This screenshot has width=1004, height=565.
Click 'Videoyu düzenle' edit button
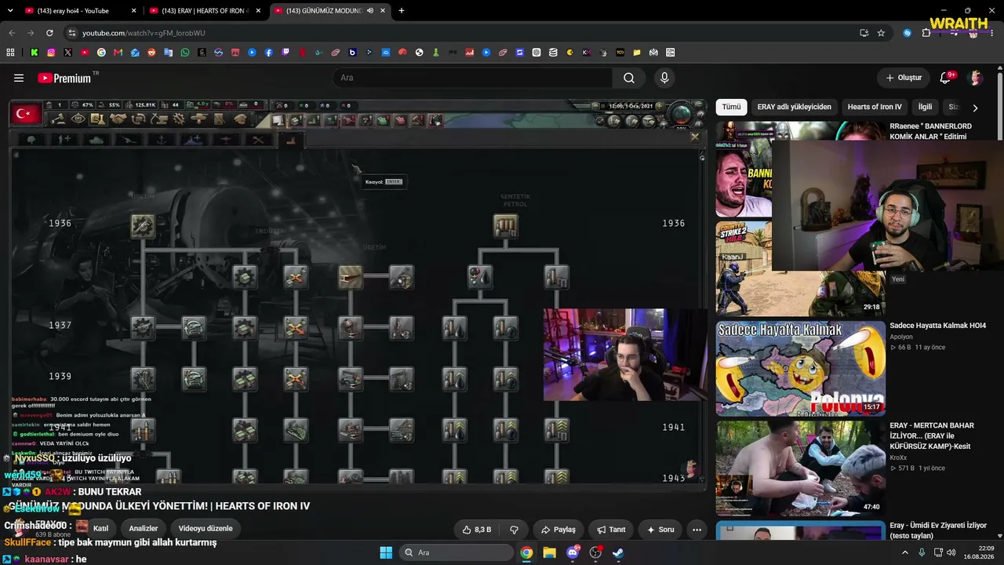point(206,528)
